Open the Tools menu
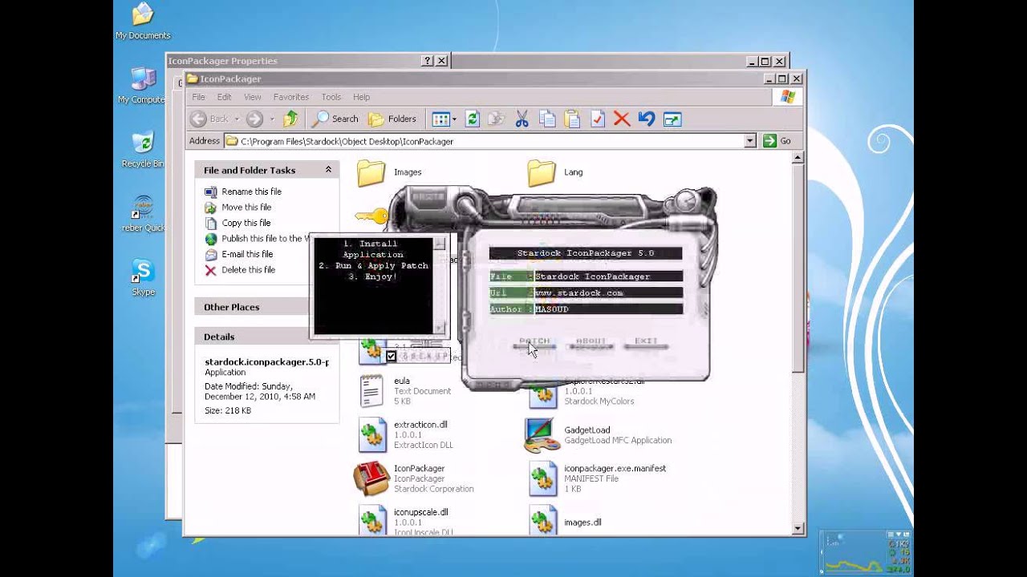 331,96
